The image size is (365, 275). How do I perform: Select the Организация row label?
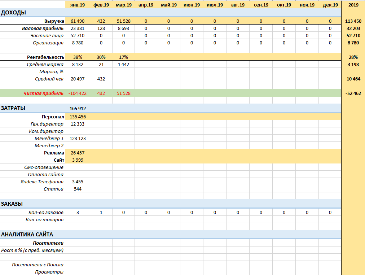[48, 43]
